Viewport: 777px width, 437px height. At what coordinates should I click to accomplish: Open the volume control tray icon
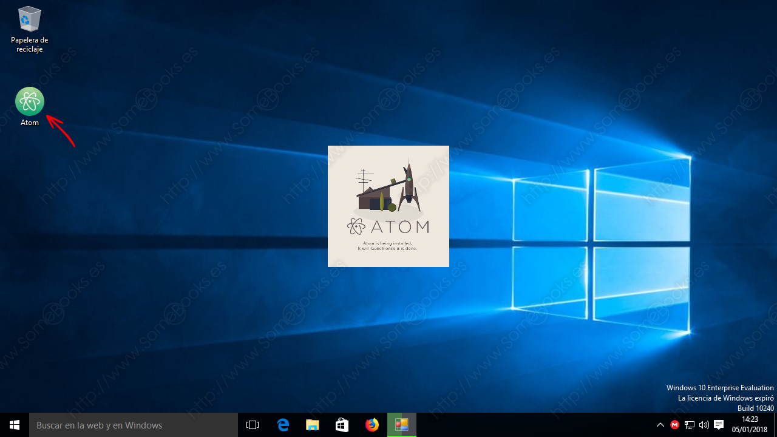pyautogui.click(x=704, y=425)
